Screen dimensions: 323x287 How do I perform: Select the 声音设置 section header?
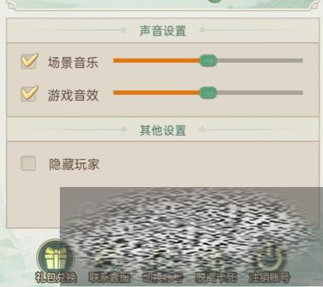(x=163, y=31)
